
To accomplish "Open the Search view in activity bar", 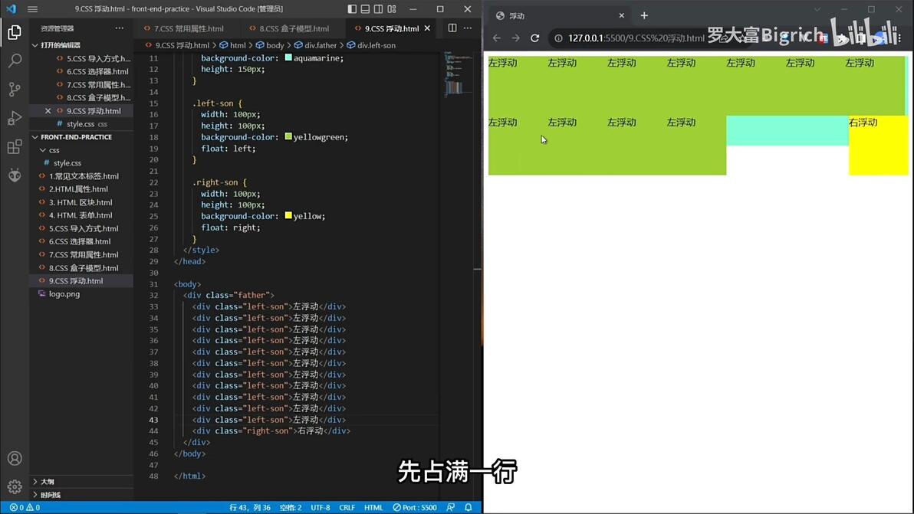I will 15,61.
